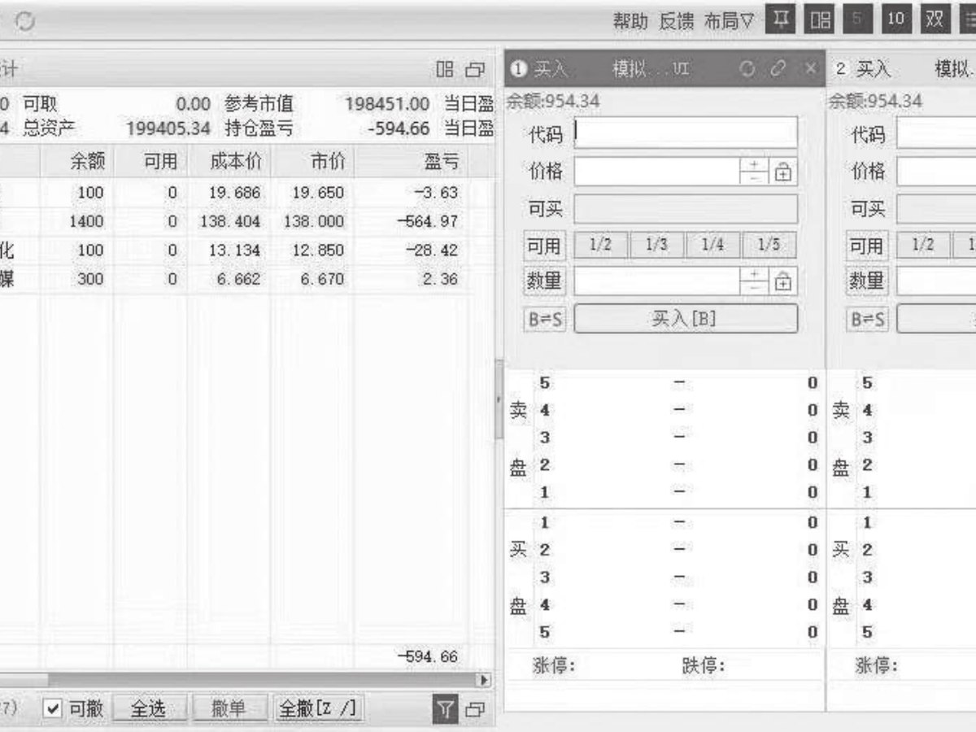Click the 总资产 value 199405.34
Viewport: 976px width, 732px height.
click(168, 129)
